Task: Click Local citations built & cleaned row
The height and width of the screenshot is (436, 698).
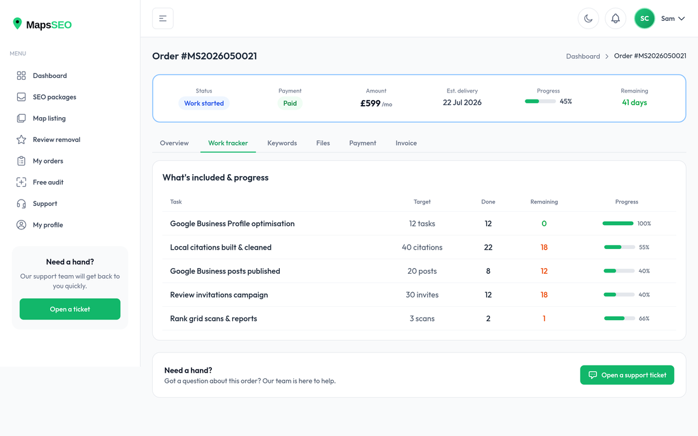Action: [419, 247]
